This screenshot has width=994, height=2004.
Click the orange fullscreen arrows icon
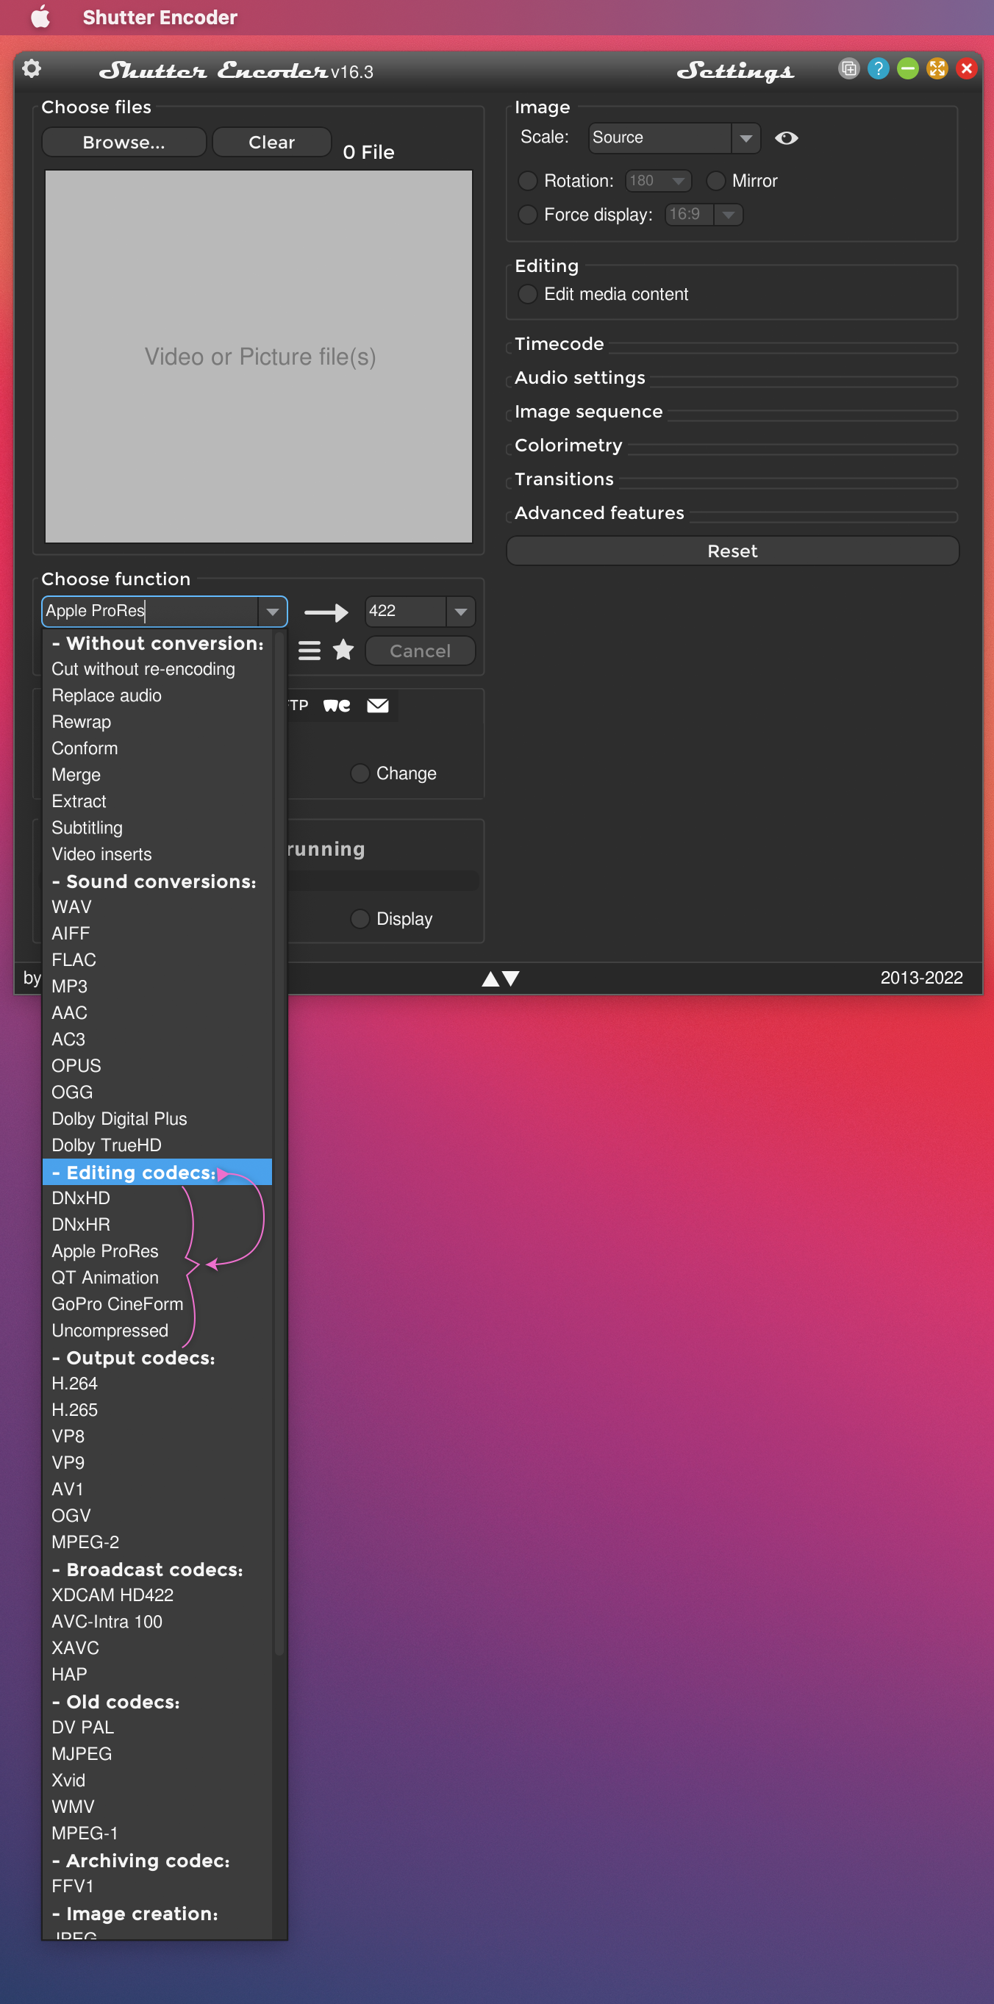[x=937, y=69]
